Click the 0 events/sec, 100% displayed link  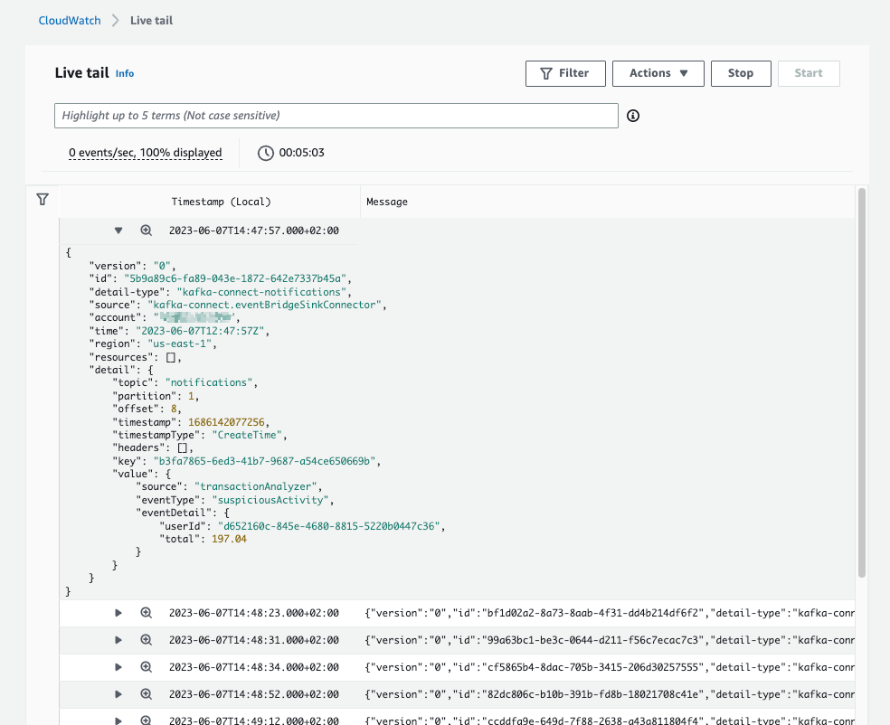click(145, 153)
